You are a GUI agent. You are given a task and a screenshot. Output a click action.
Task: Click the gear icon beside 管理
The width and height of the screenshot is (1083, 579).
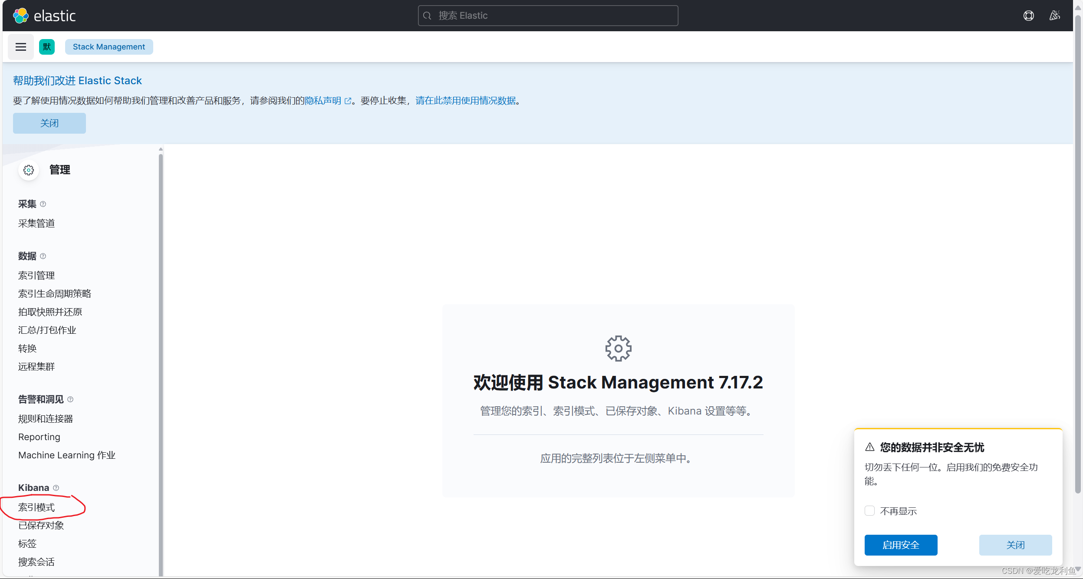29,170
